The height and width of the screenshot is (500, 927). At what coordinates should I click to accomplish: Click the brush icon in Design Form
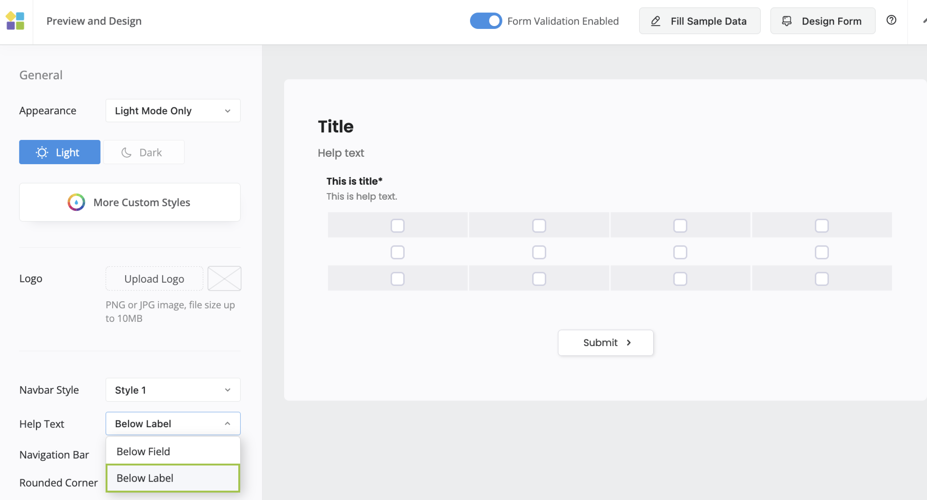coord(787,21)
